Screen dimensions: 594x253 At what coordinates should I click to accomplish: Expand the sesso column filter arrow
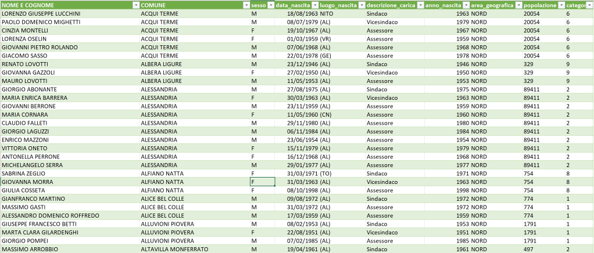click(270, 5)
